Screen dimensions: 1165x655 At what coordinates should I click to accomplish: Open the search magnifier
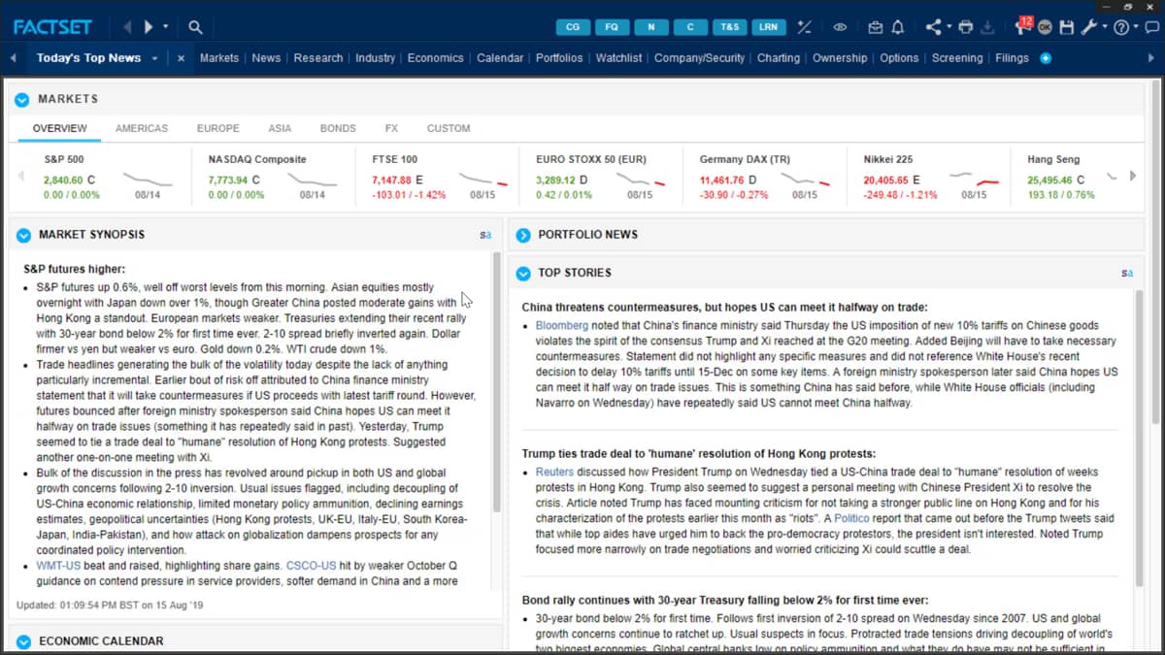tap(195, 27)
